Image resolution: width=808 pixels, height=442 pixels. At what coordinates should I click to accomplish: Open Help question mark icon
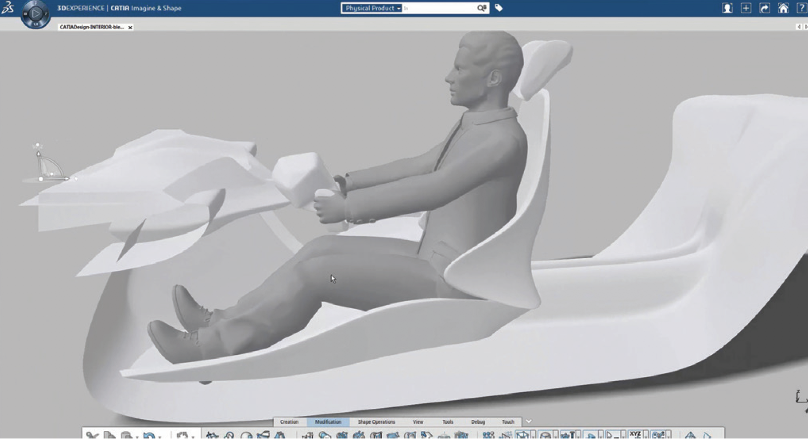point(801,8)
